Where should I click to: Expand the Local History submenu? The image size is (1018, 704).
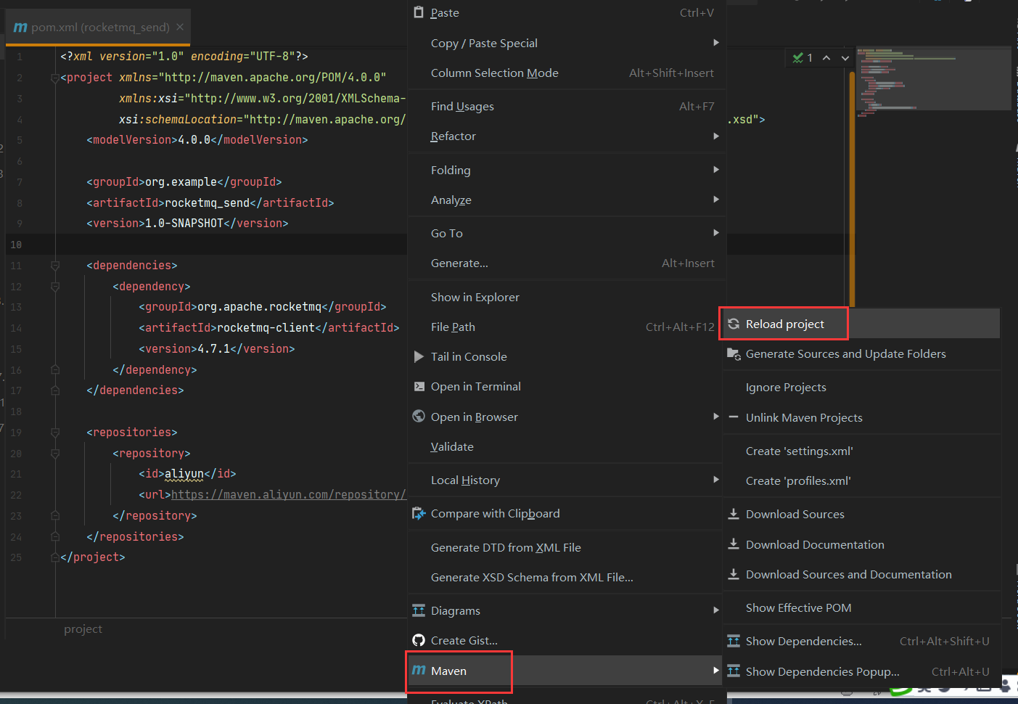465,480
